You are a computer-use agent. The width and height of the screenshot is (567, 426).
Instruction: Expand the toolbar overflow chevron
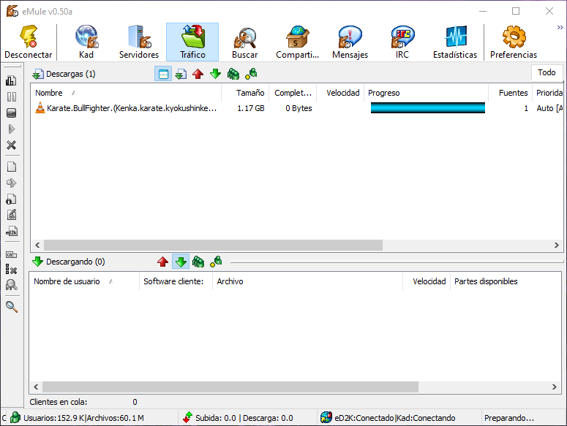click(560, 28)
